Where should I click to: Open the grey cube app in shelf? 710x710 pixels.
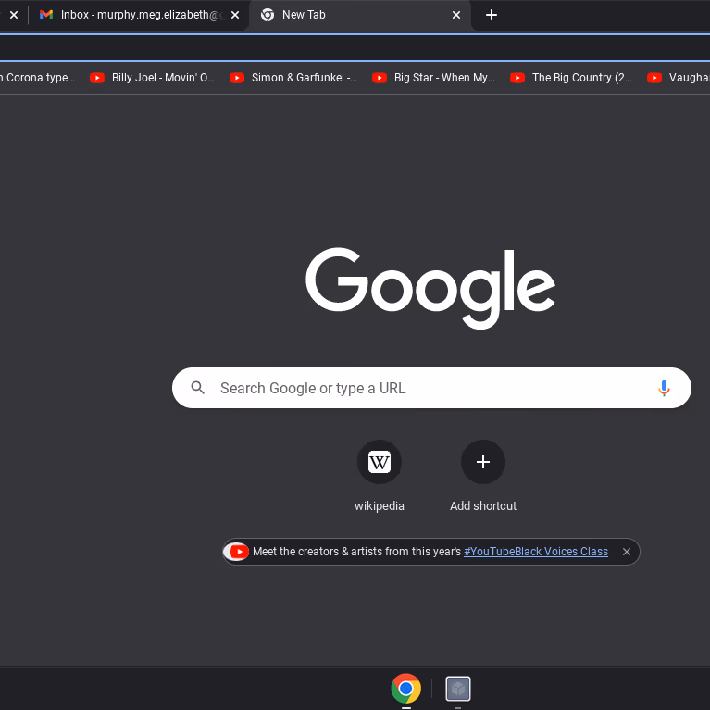[x=458, y=689]
